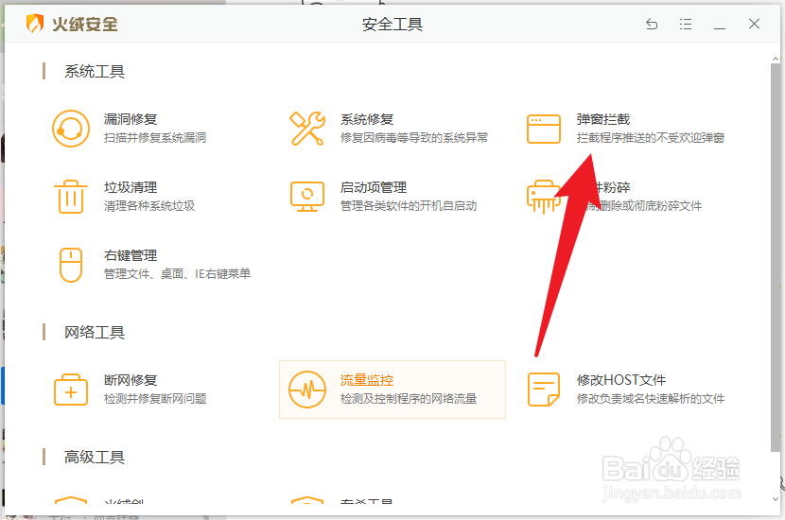The width and height of the screenshot is (785, 520).
Task: Click the 垃圾清理 trash can icon
Action: pyautogui.click(x=71, y=197)
